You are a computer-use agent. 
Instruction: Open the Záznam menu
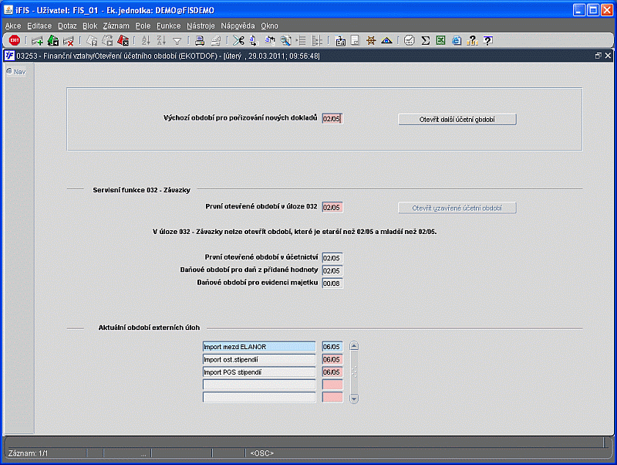coord(116,25)
